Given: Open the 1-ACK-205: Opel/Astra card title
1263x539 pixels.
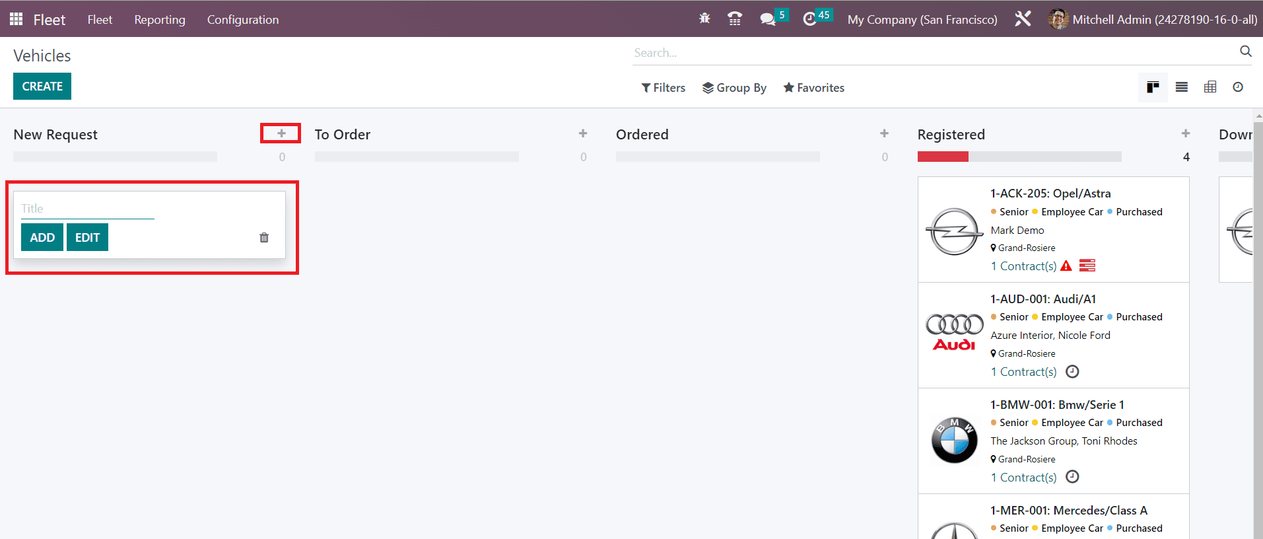Looking at the screenshot, I should click(x=1050, y=194).
